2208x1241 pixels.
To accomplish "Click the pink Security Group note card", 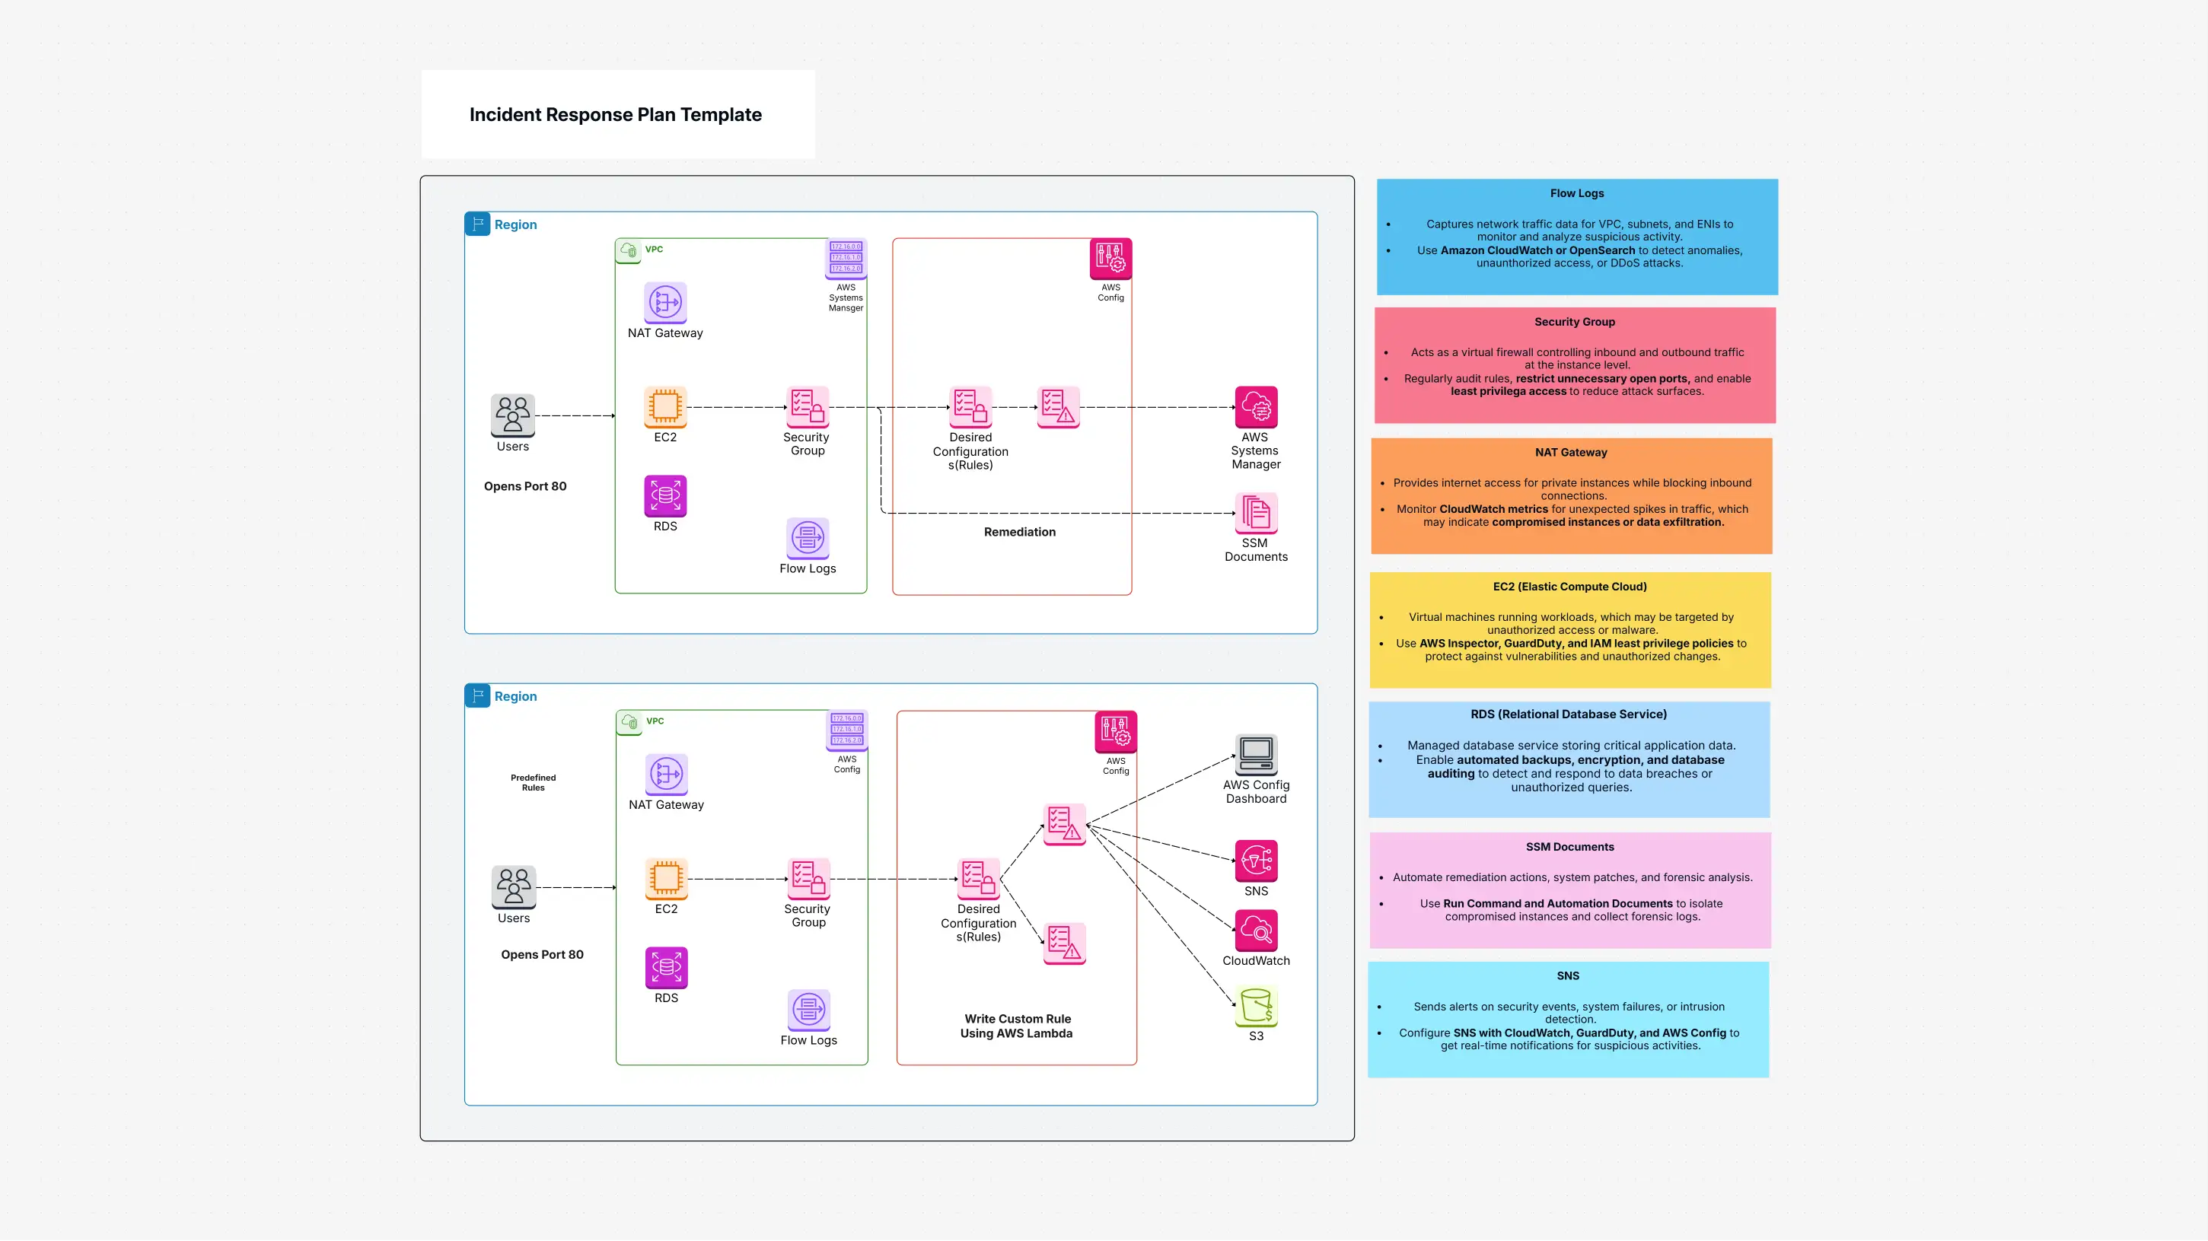I will tap(1574, 365).
